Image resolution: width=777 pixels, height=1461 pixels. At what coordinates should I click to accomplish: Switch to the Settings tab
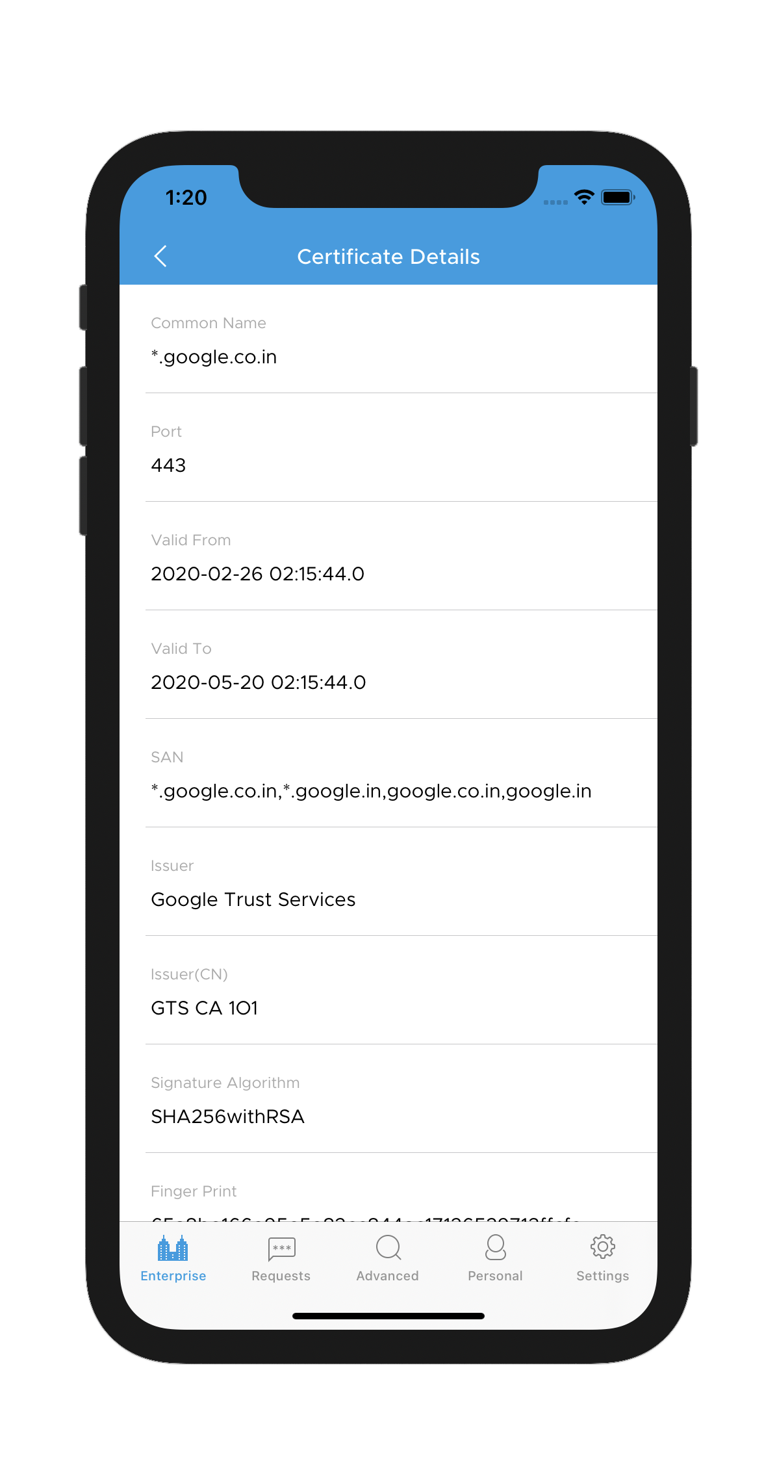602,1261
